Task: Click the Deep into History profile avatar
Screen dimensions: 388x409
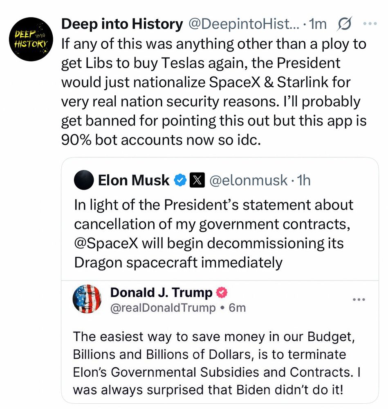Action: point(31,39)
